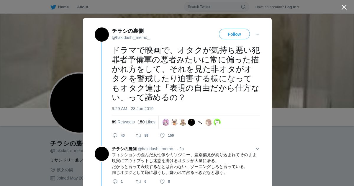Retweet the second tweet with 6 retweets

coord(138,182)
